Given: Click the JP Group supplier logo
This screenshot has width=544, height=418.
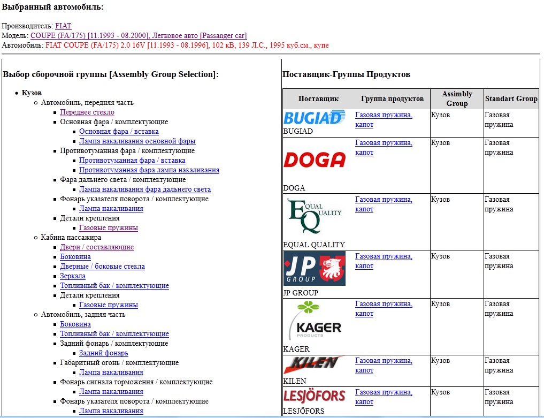Looking at the screenshot, I should tap(315, 268).
